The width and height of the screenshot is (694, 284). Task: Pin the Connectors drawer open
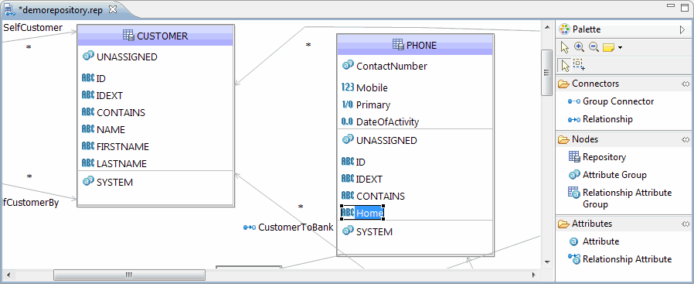coord(685,84)
